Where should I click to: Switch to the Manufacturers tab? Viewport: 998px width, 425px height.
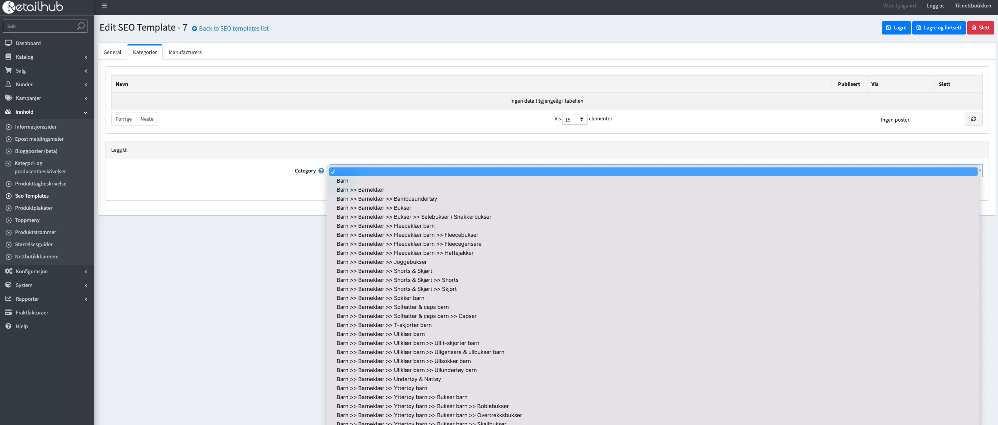click(x=185, y=52)
